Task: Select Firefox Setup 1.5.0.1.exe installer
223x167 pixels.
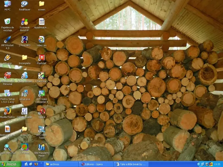Action: (x=8, y=96)
